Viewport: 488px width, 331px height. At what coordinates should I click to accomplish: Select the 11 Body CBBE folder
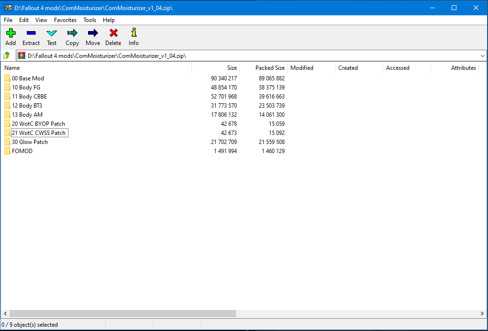[x=29, y=97]
